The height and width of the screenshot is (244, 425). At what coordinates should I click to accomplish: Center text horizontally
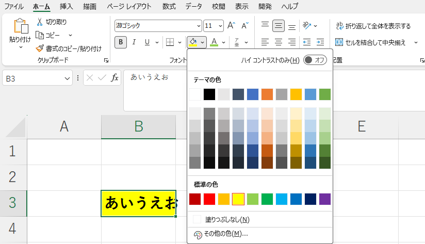pos(279,42)
